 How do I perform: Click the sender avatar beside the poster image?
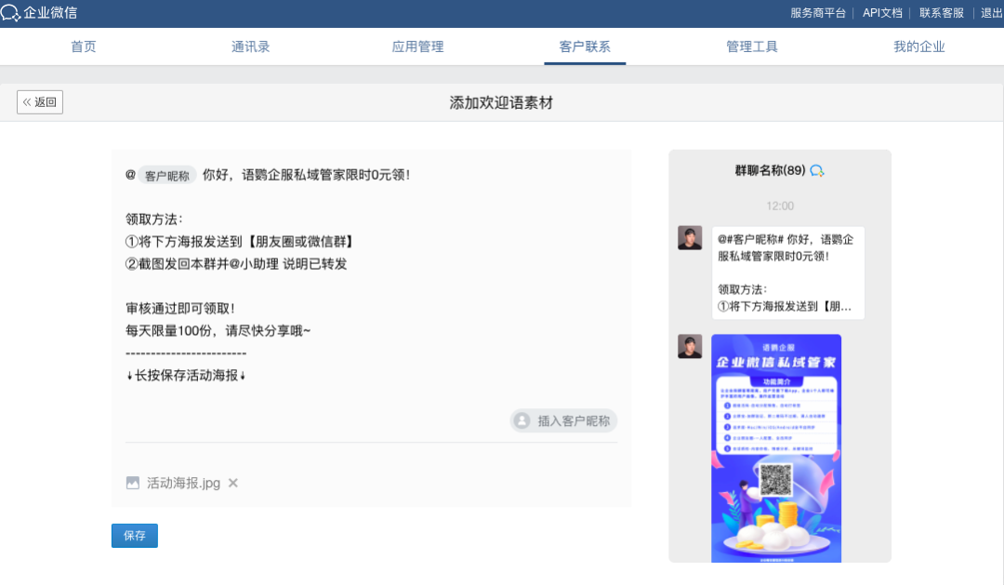click(690, 346)
